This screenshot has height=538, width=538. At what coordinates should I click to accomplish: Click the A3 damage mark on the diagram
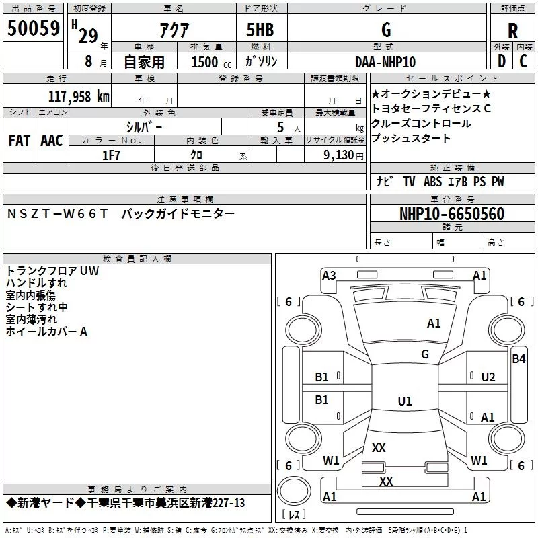(329, 275)
